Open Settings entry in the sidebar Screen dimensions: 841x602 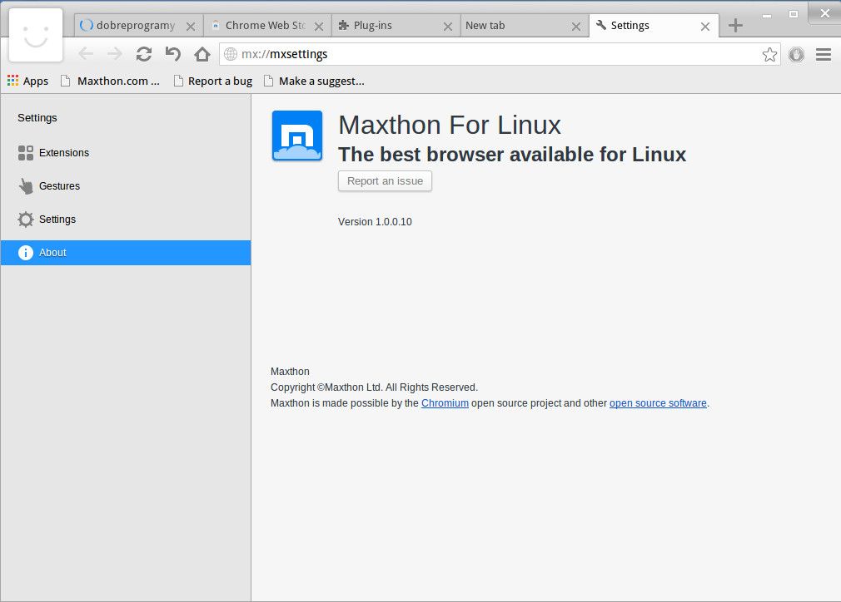126,219
